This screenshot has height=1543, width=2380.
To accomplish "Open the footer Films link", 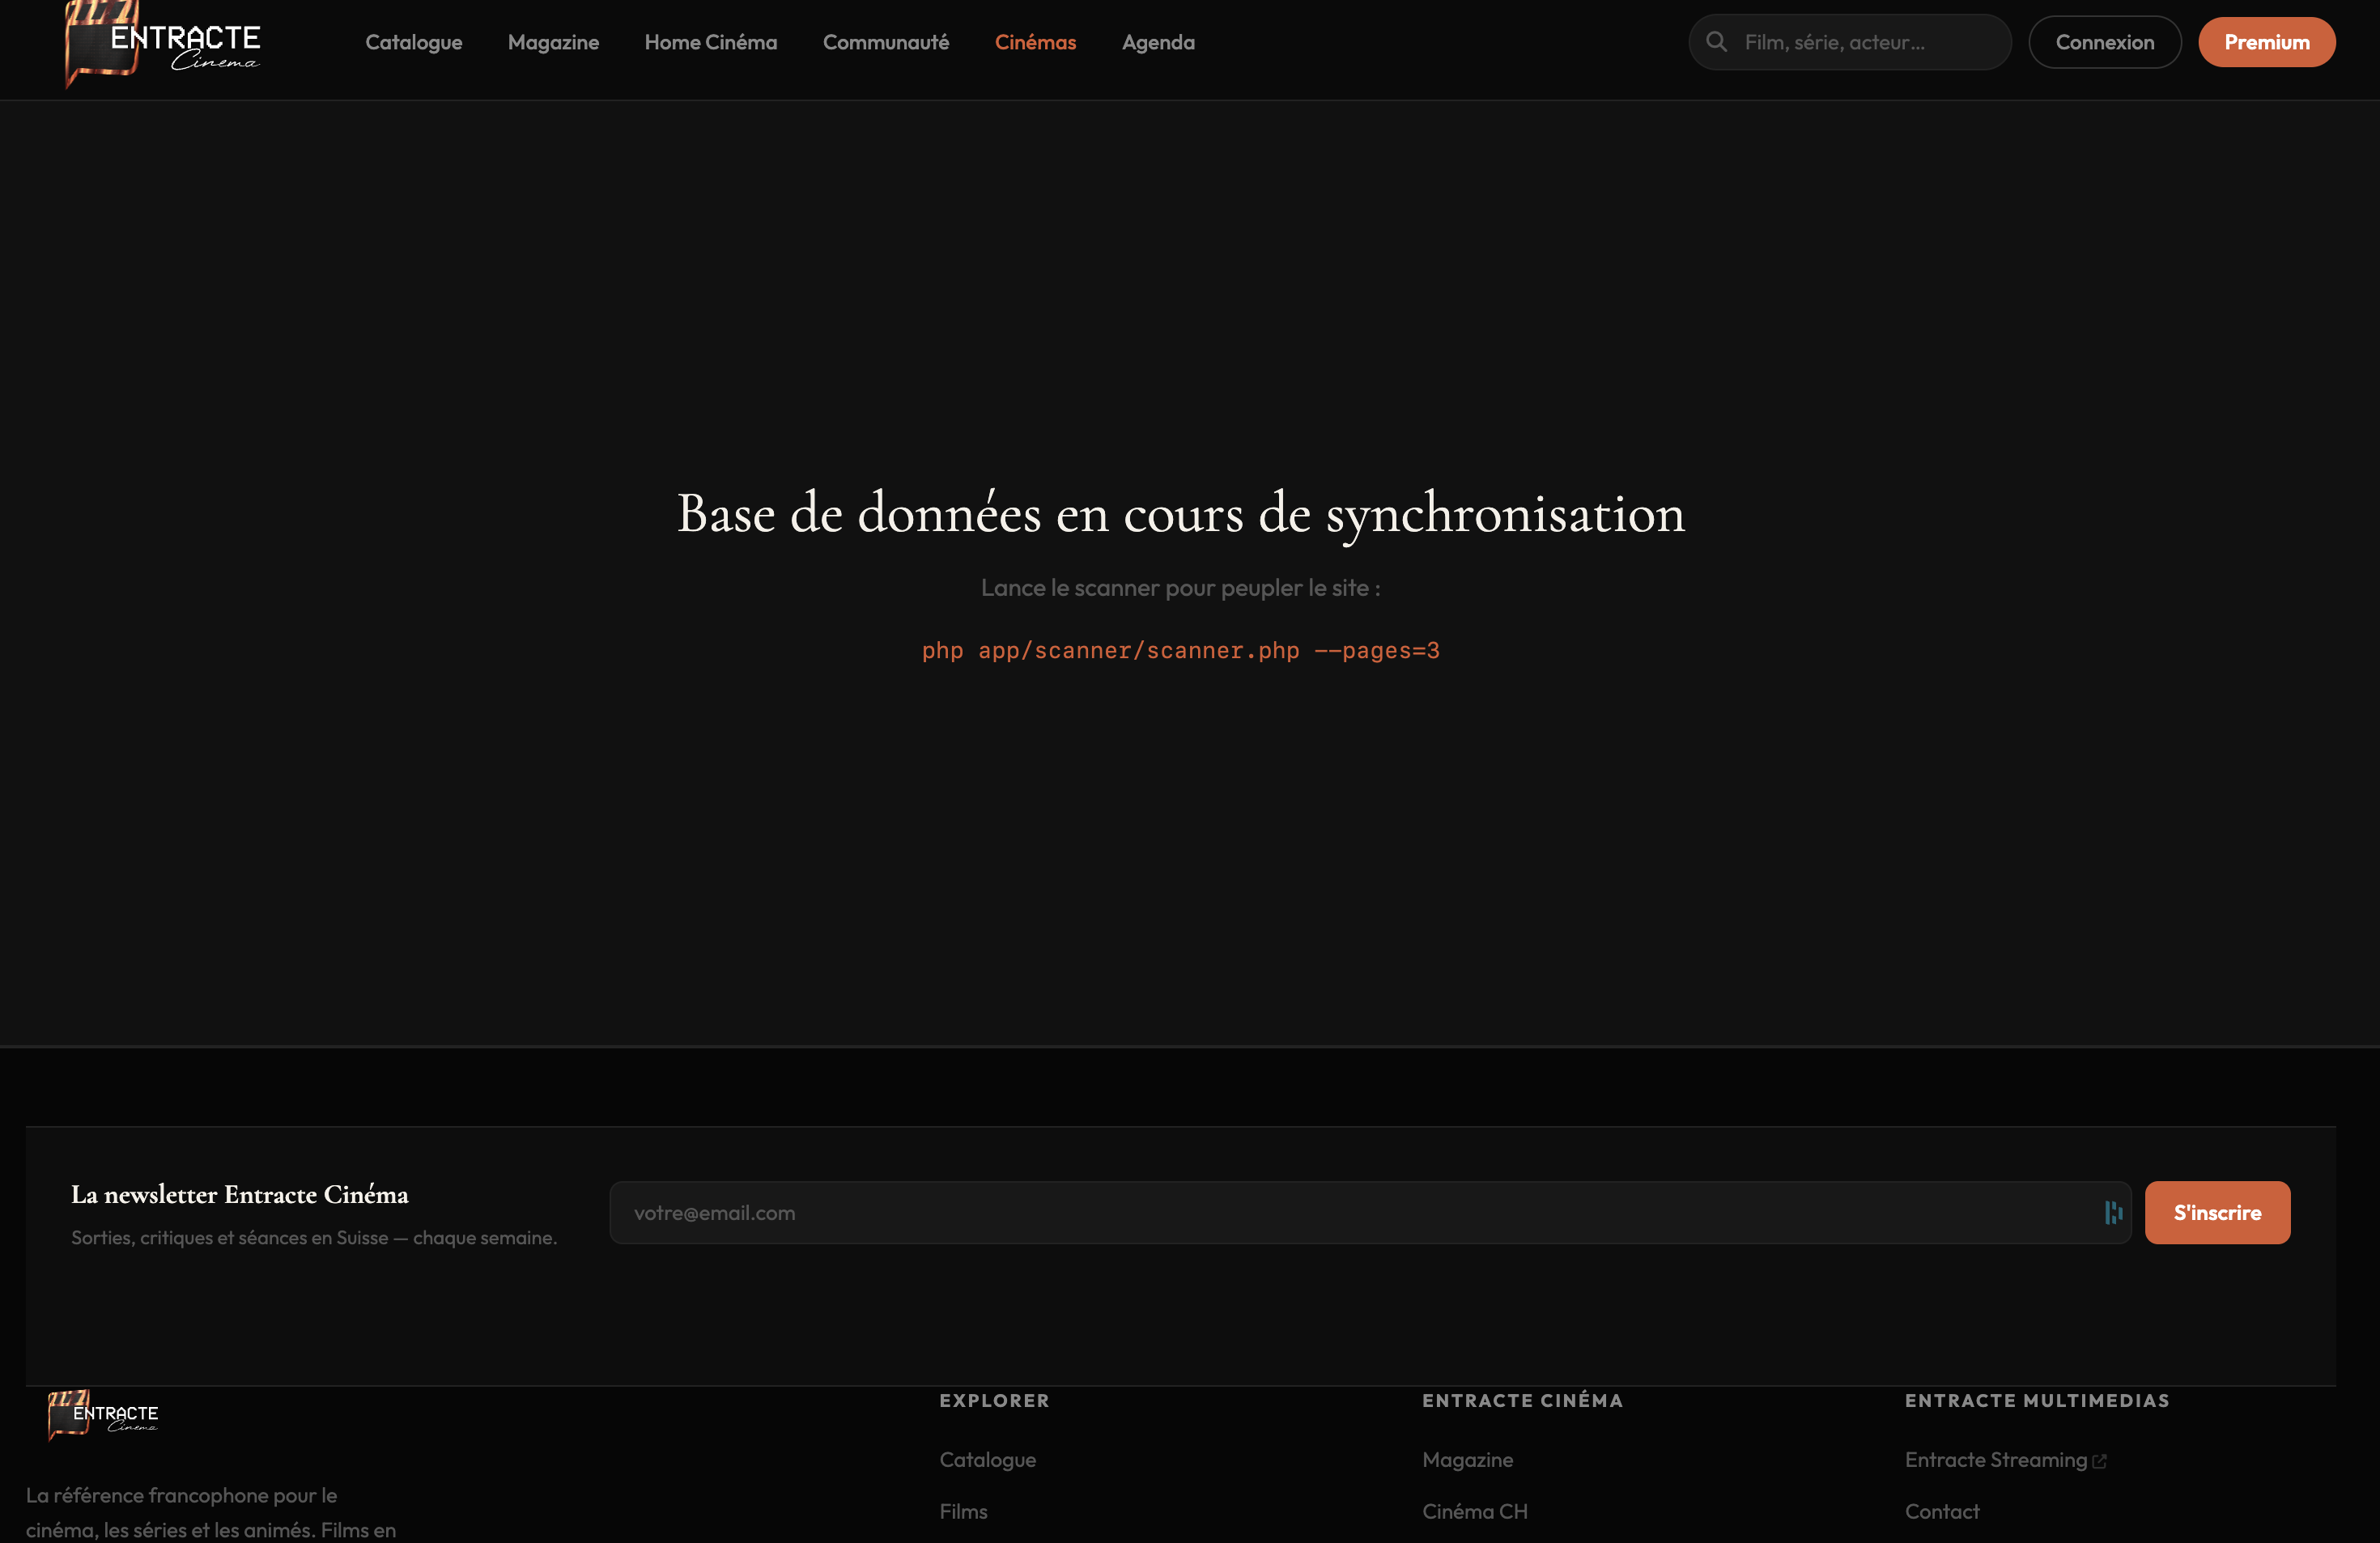I will (x=963, y=1511).
